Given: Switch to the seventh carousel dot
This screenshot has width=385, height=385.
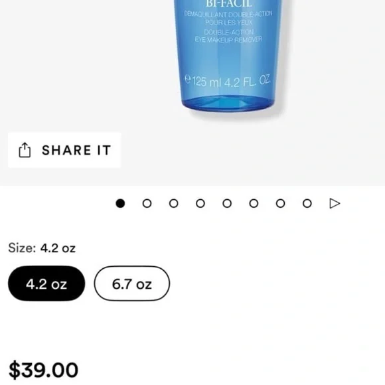Looking at the screenshot, I should [x=280, y=203].
